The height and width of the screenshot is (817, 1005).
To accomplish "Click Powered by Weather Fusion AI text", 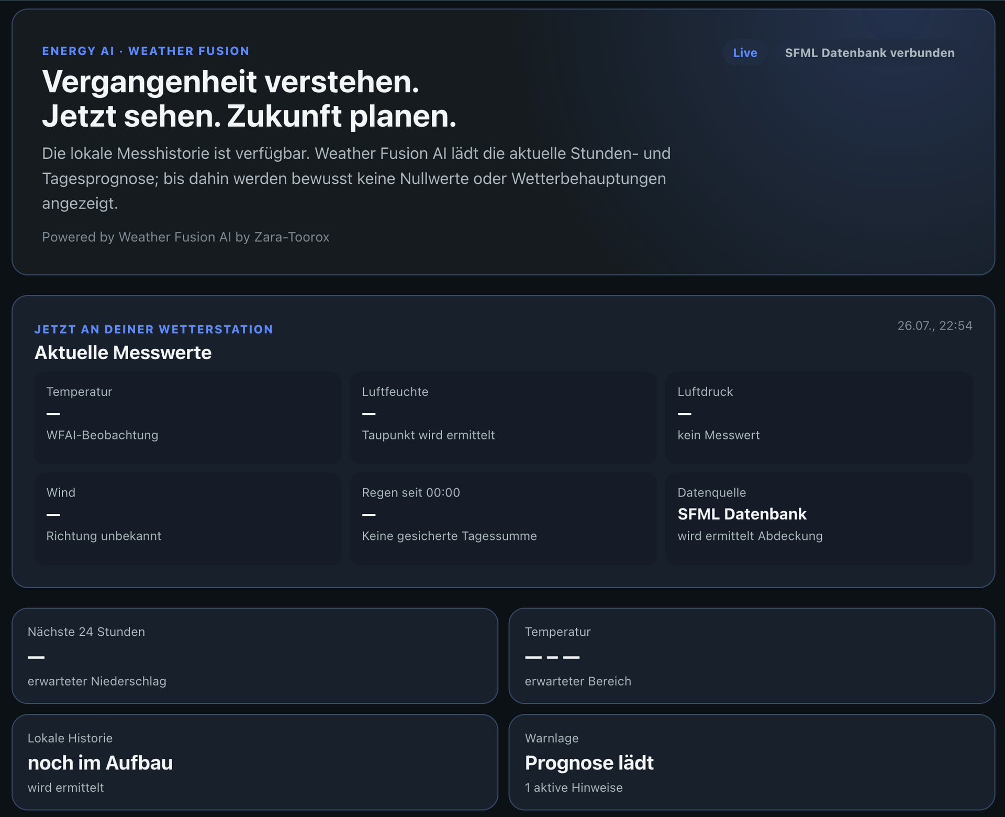I will 186,237.
